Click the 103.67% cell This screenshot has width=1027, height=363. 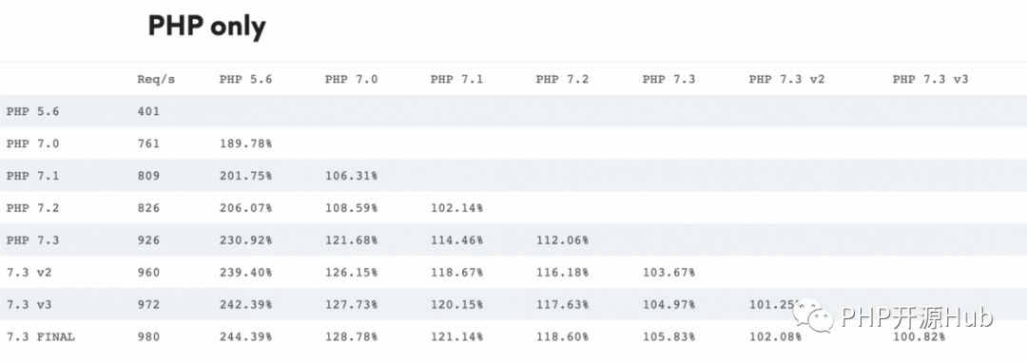[669, 272]
